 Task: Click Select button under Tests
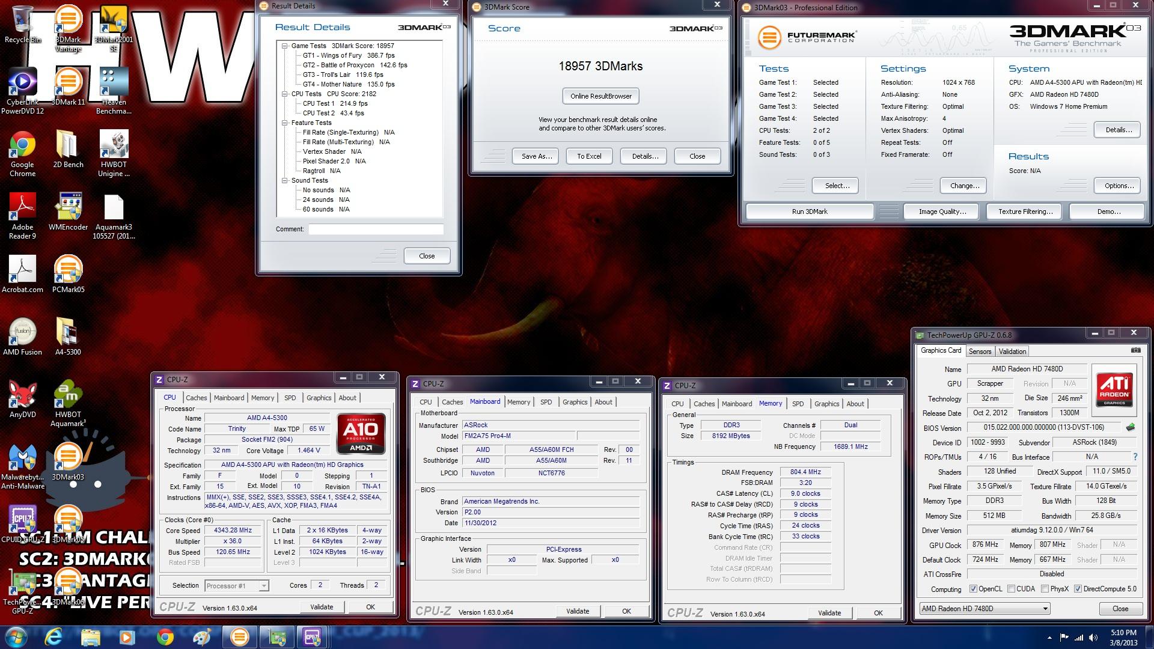(837, 186)
